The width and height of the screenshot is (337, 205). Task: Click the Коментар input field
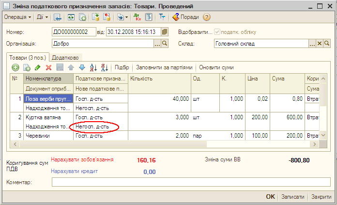click(x=191, y=182)
